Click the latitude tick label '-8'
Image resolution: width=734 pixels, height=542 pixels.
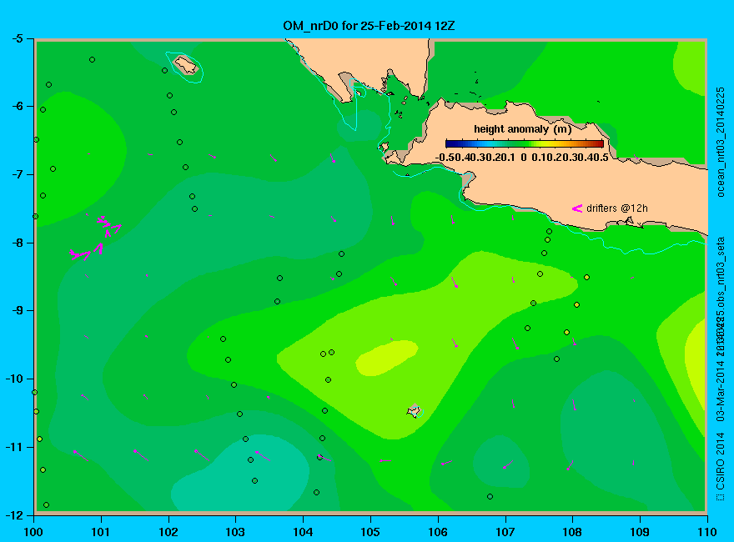[x=17, y=243]
